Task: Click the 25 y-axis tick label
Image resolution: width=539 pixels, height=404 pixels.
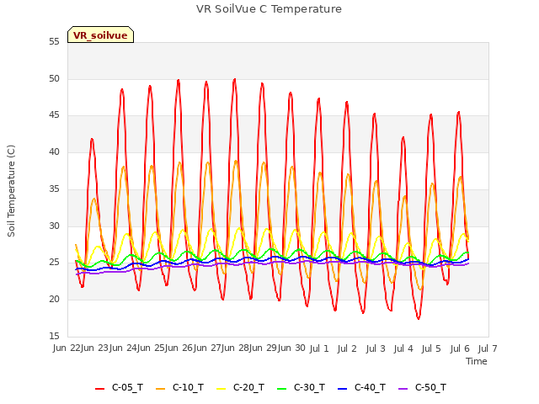Action: click(54, 263)
